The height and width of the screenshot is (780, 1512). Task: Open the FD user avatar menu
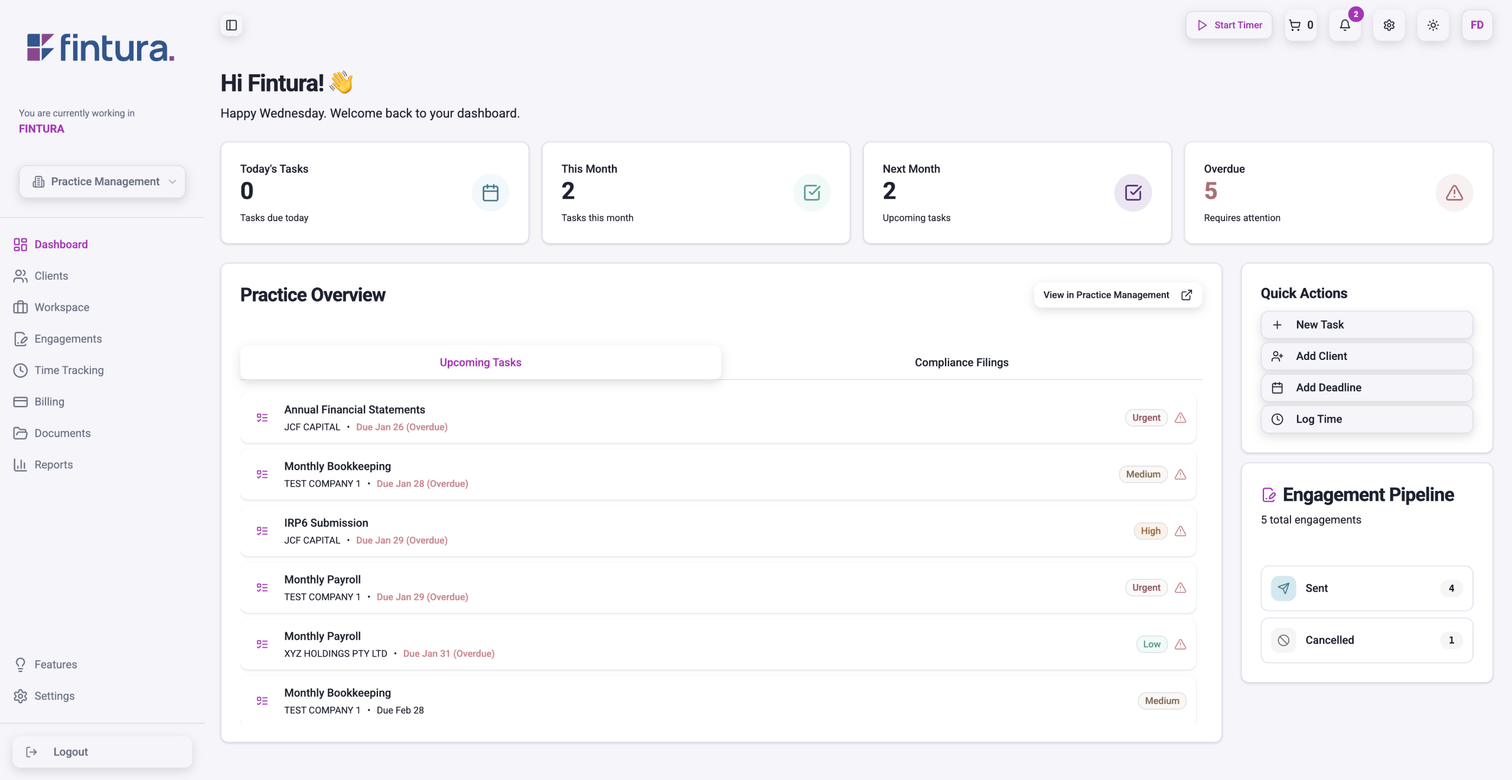[1477, 25]
